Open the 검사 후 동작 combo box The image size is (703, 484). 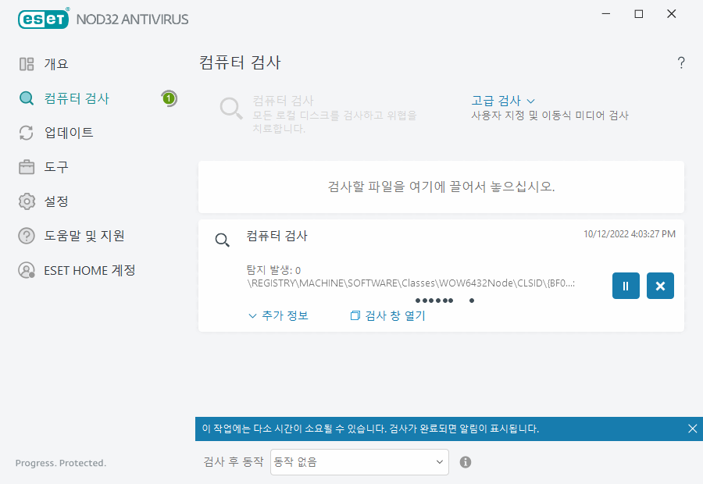pyautogui.click(x=359, y=462)
